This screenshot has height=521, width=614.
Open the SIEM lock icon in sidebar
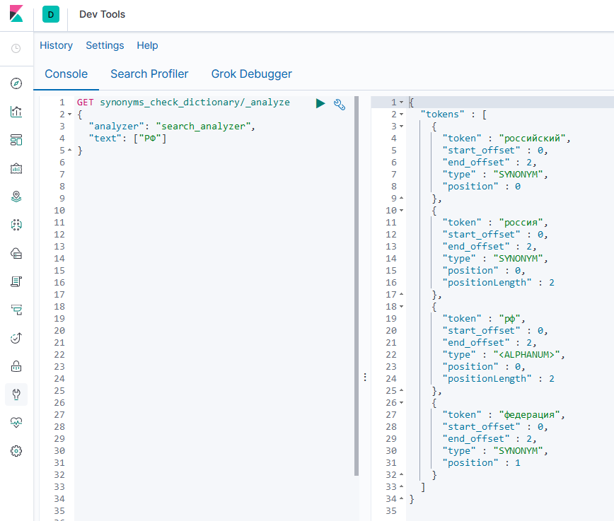16,366
